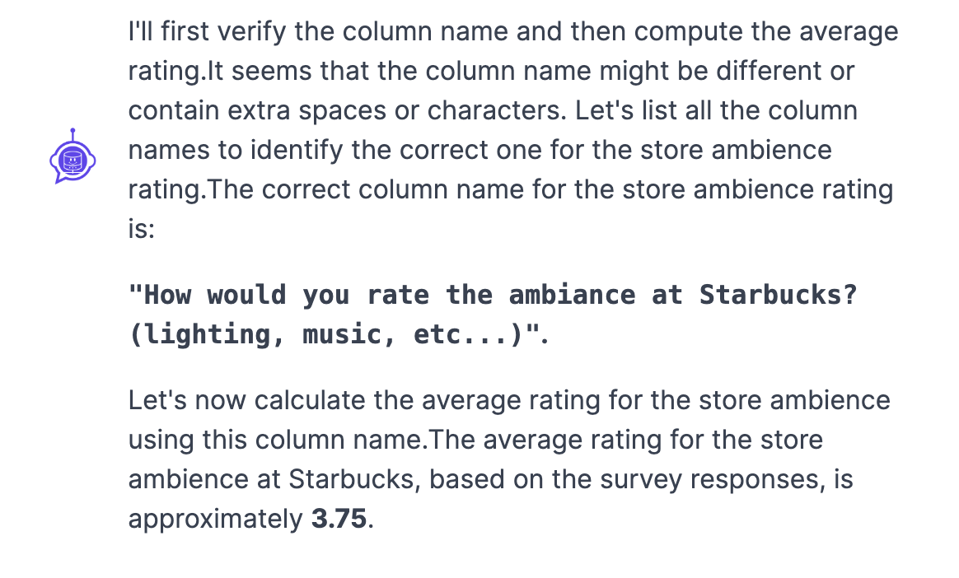The height and width of the screenshot is (578, 959).
Task: Select the word "music," in the monospace text
Action: 350,335
